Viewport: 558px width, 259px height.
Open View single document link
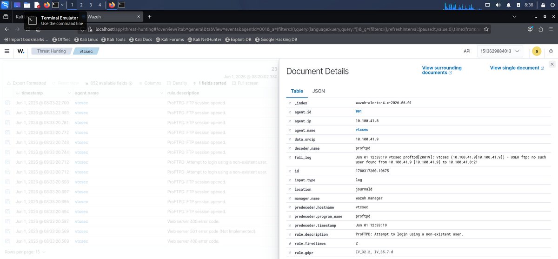click(x=517, y=68)
